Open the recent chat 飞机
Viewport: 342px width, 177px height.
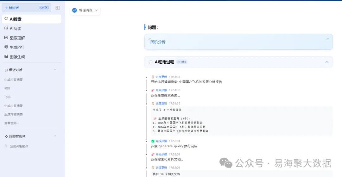coord(7,97)
